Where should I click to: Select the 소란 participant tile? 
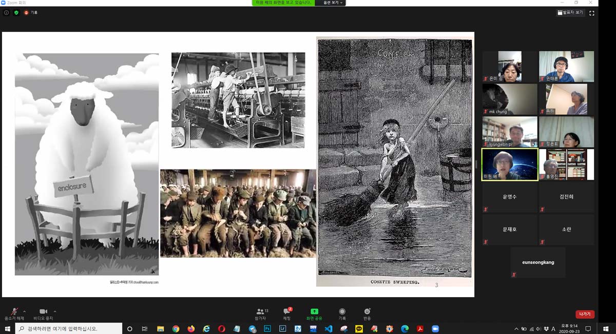(x=566, y=229)
